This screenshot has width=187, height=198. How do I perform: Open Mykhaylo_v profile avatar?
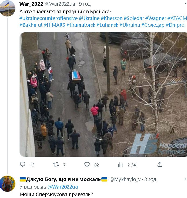point(8,183)
